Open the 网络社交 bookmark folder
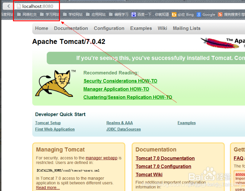245x191 pixels. [x=27, y=14]
